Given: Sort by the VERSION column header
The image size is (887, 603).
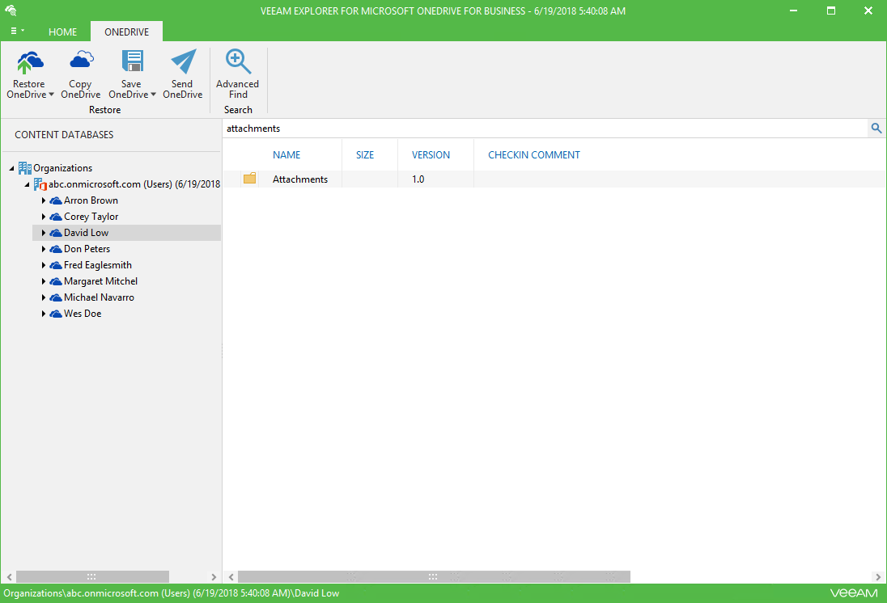Looking at the screenshot, I should [x=431, y=155].
